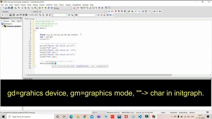The width and height of the screenshot is (212, 119).
Task: Click the Copy toolbar icon
Action: 26,8
